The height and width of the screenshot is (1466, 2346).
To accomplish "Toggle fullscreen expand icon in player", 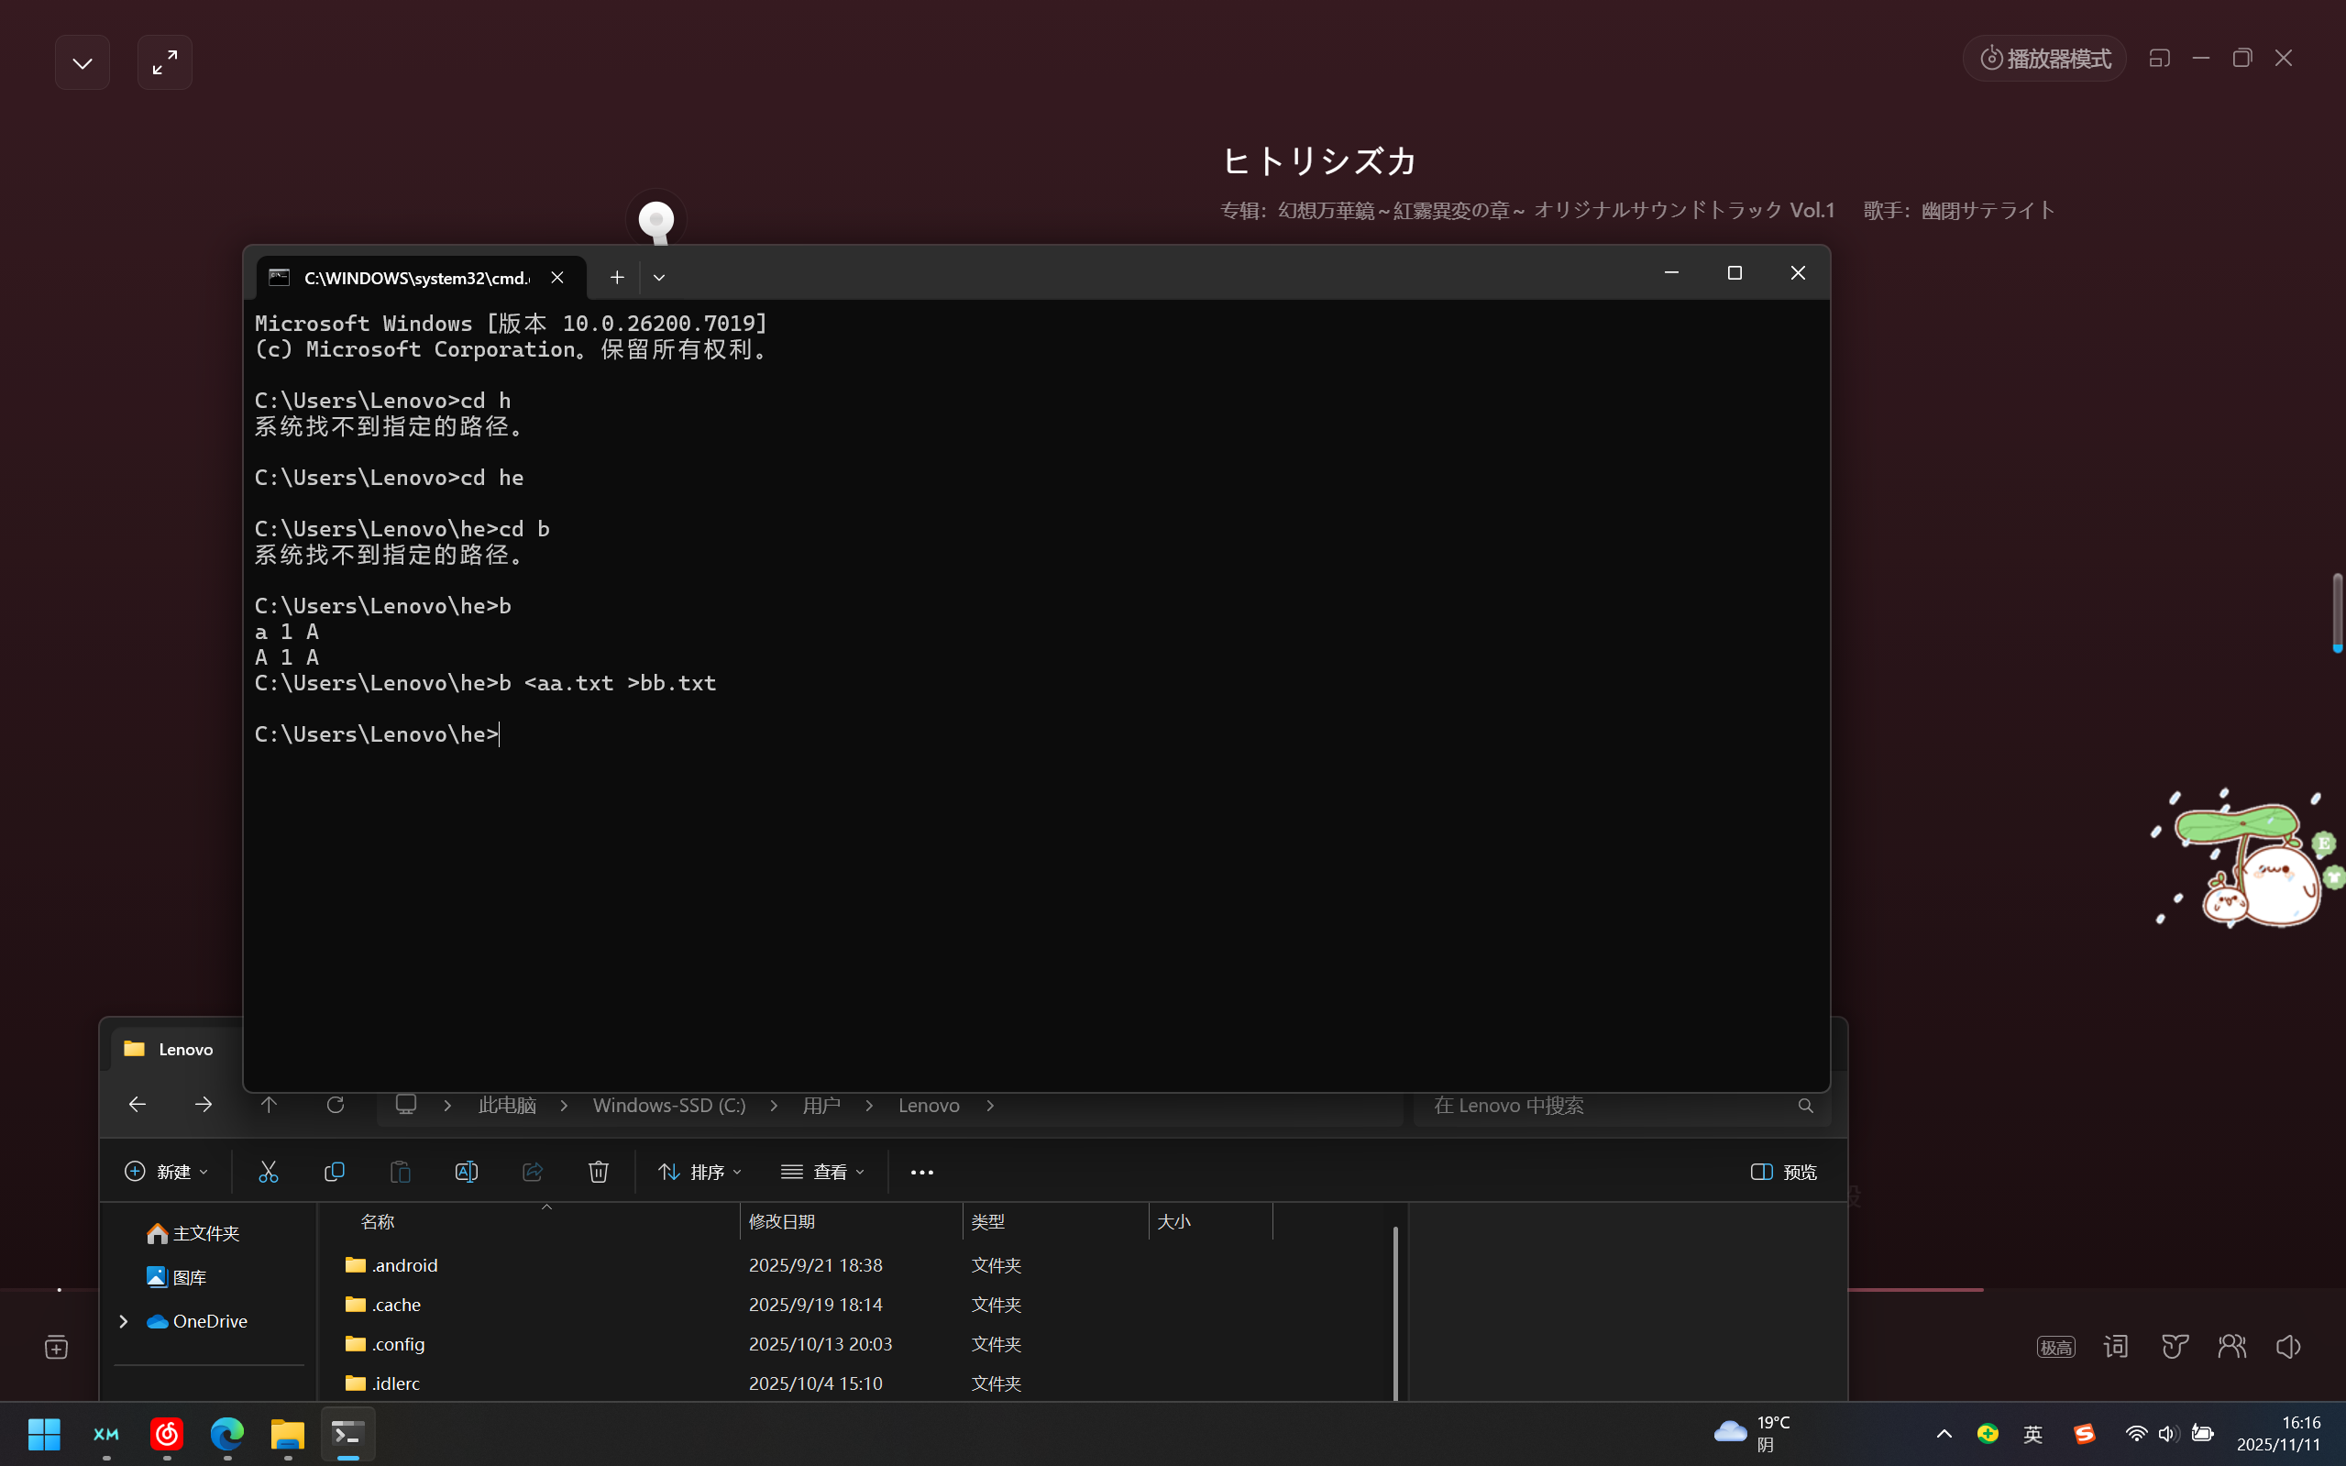I will pyautogui.click(x=165, y=63).
